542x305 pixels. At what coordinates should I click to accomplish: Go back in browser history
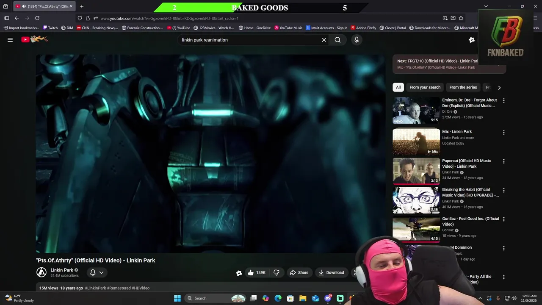[x=17, y=18]
